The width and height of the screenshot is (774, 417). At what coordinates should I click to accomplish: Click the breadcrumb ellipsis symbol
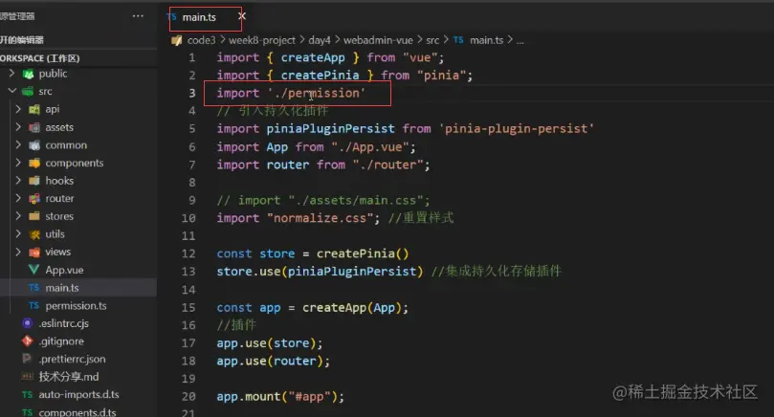coord(520,41)
